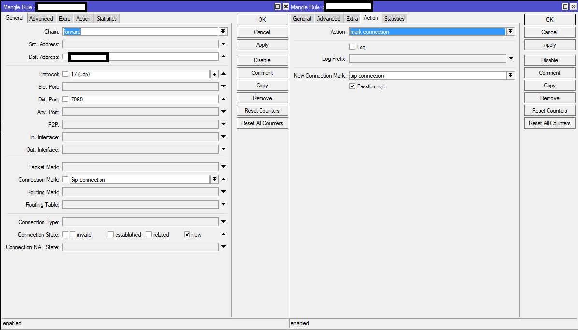Open the Connection Mark dropdown list
578x330 pixels.
[x=214, y=180]
